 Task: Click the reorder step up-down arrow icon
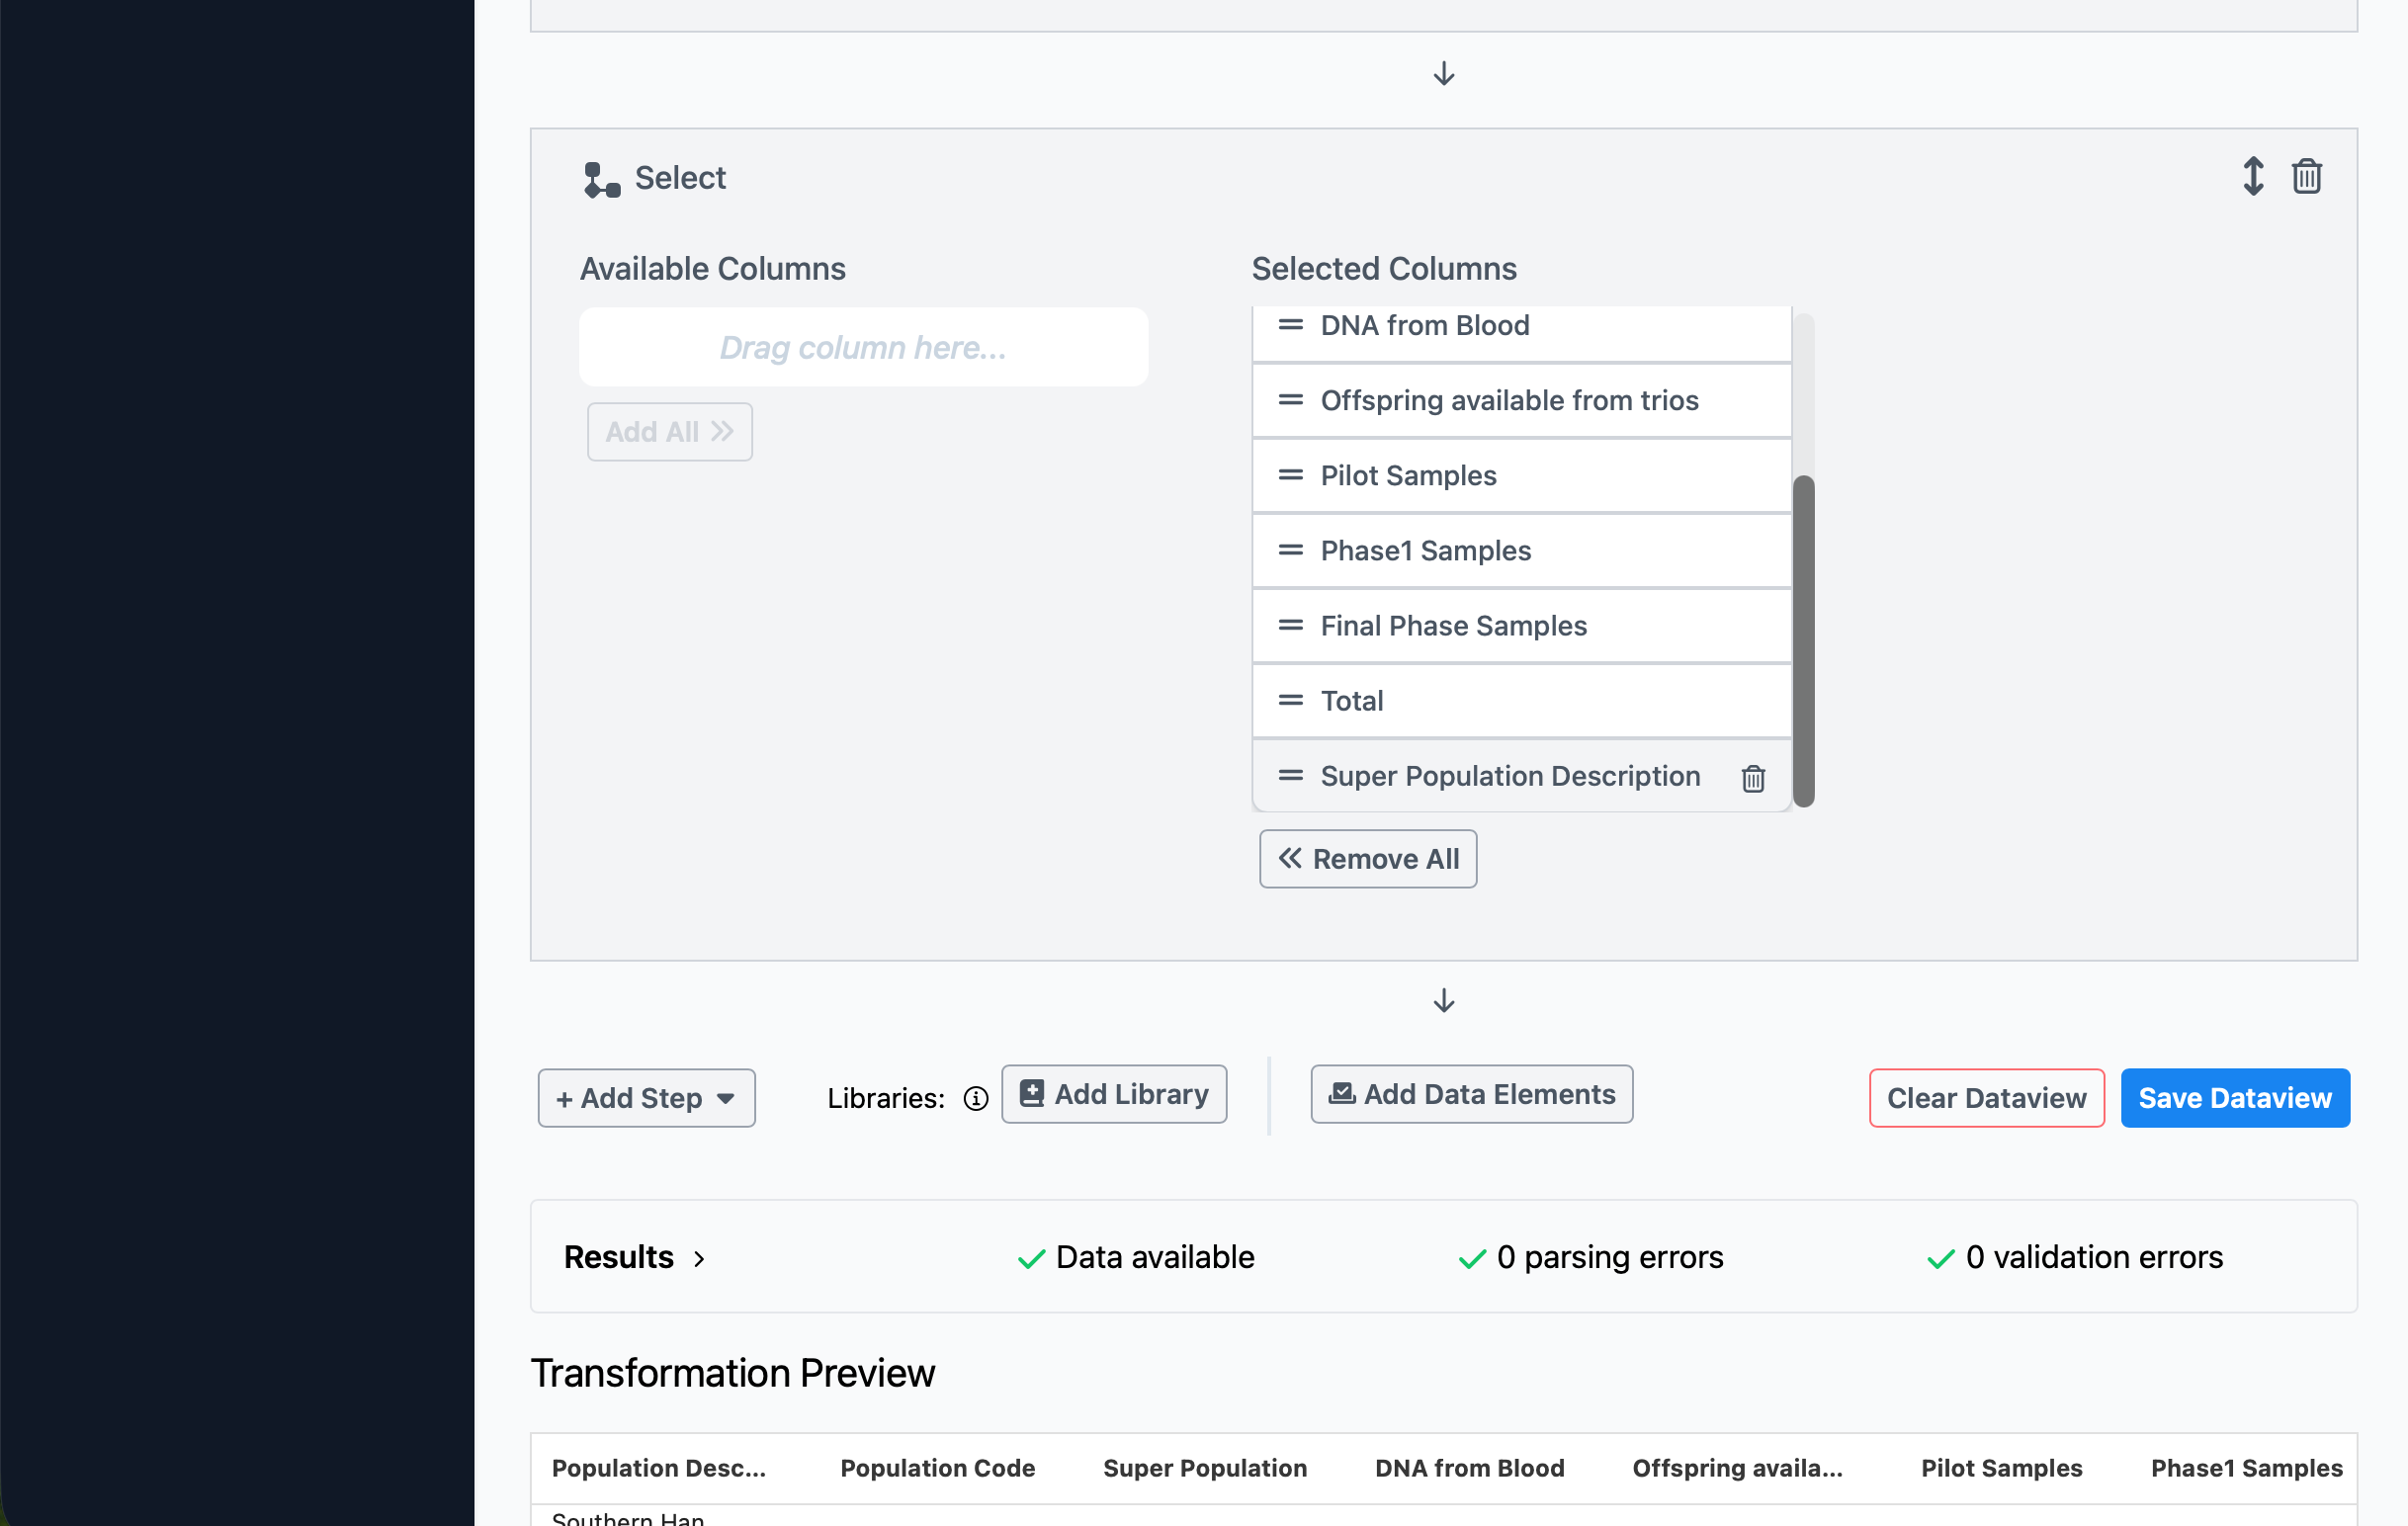(x=2252, y=177)
